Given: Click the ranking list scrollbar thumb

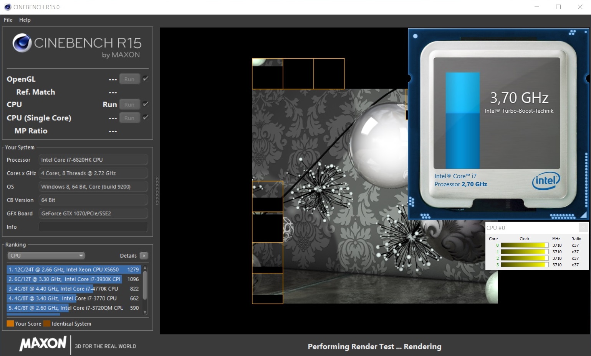Looking at the screenshot, I should [145, 285].
